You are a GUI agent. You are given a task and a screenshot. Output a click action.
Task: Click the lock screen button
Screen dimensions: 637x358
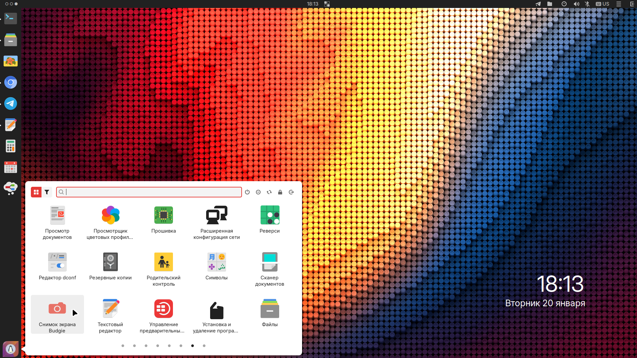click(280, 192)
